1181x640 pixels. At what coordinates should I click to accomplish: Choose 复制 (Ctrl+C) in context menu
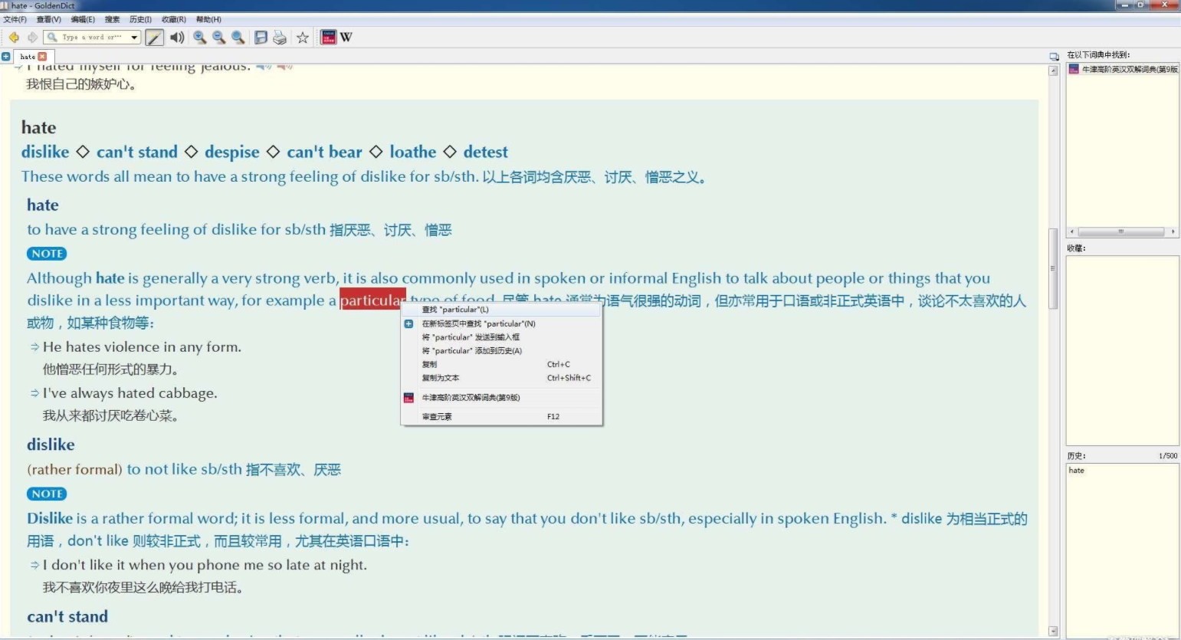click(501, 365)
